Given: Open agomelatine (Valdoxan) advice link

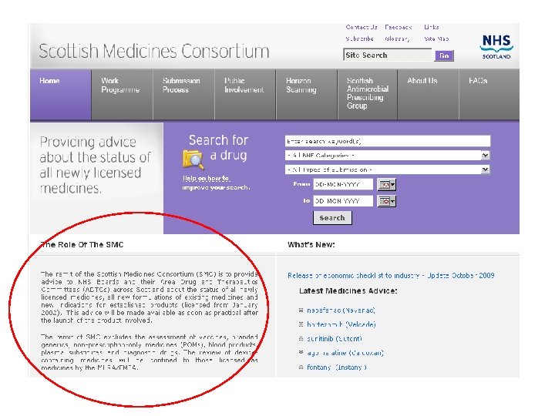Looking at the screenshot, I should 345,353.
